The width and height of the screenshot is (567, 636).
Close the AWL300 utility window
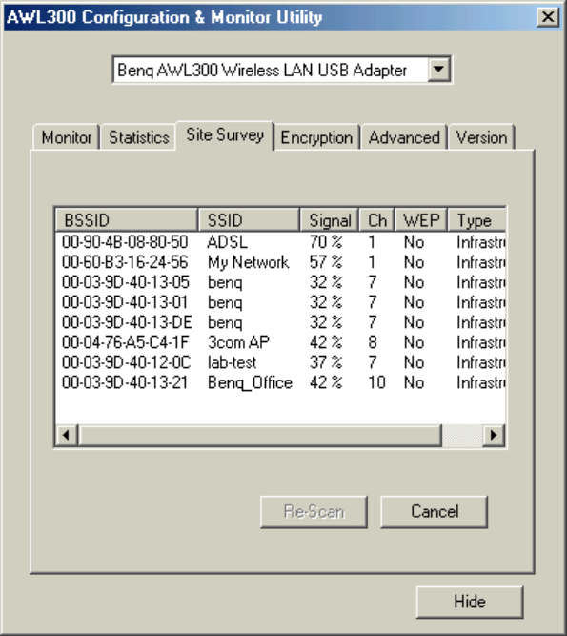click(548, 17)
